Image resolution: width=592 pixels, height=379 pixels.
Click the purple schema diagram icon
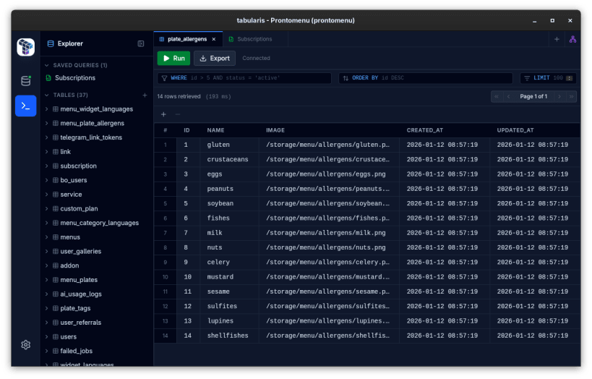pyautogui.click(x=572, y=39)
